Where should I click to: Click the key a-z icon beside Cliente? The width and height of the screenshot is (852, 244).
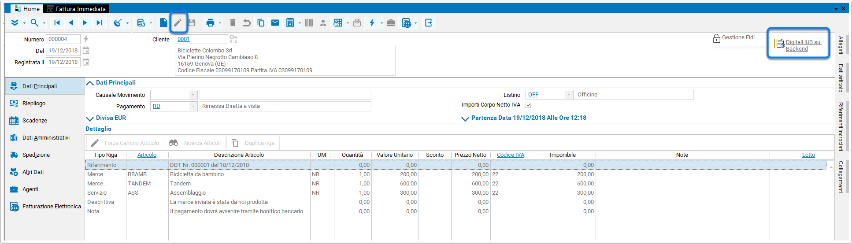coord(233,39)
